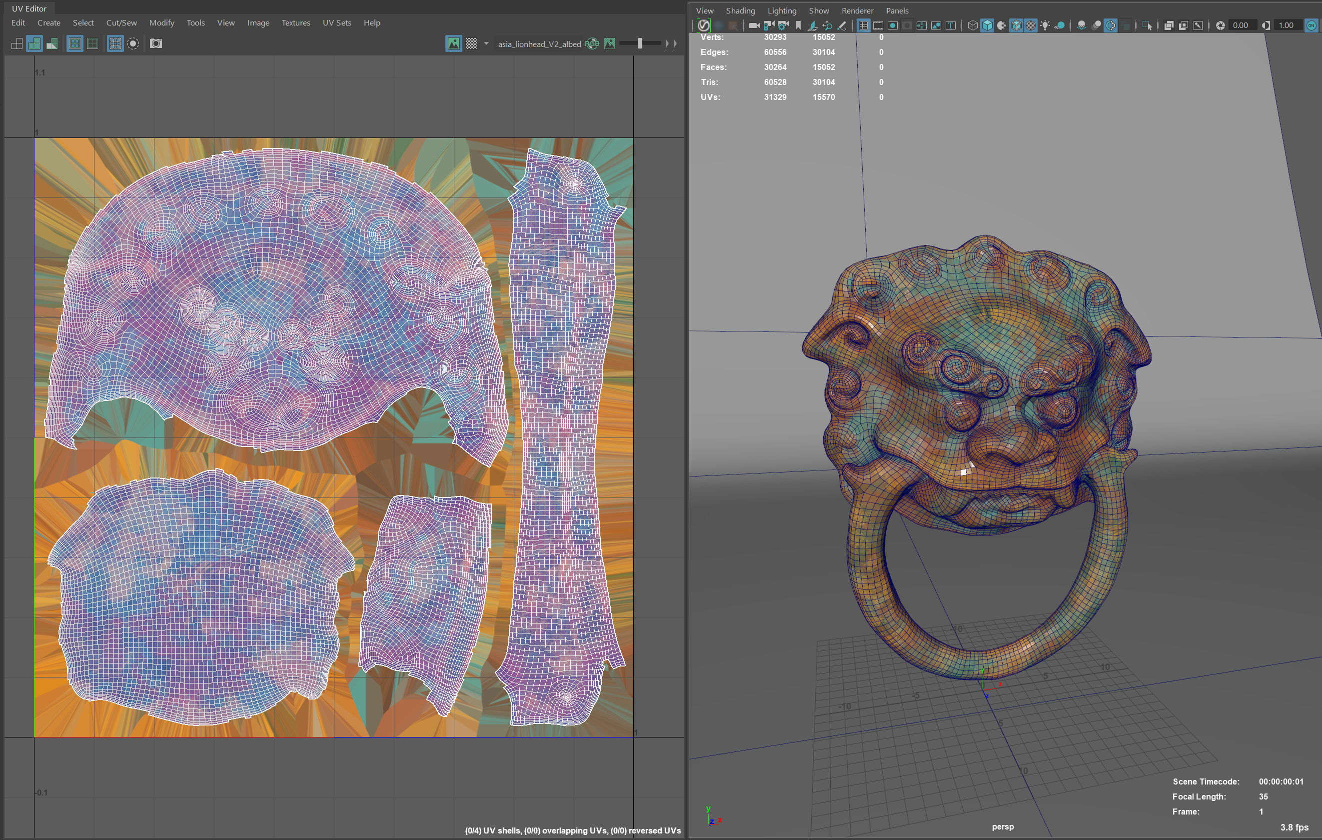
Task: Toggle shaded UV shells display
Action: pyautogui.click(x=34, y=43)
